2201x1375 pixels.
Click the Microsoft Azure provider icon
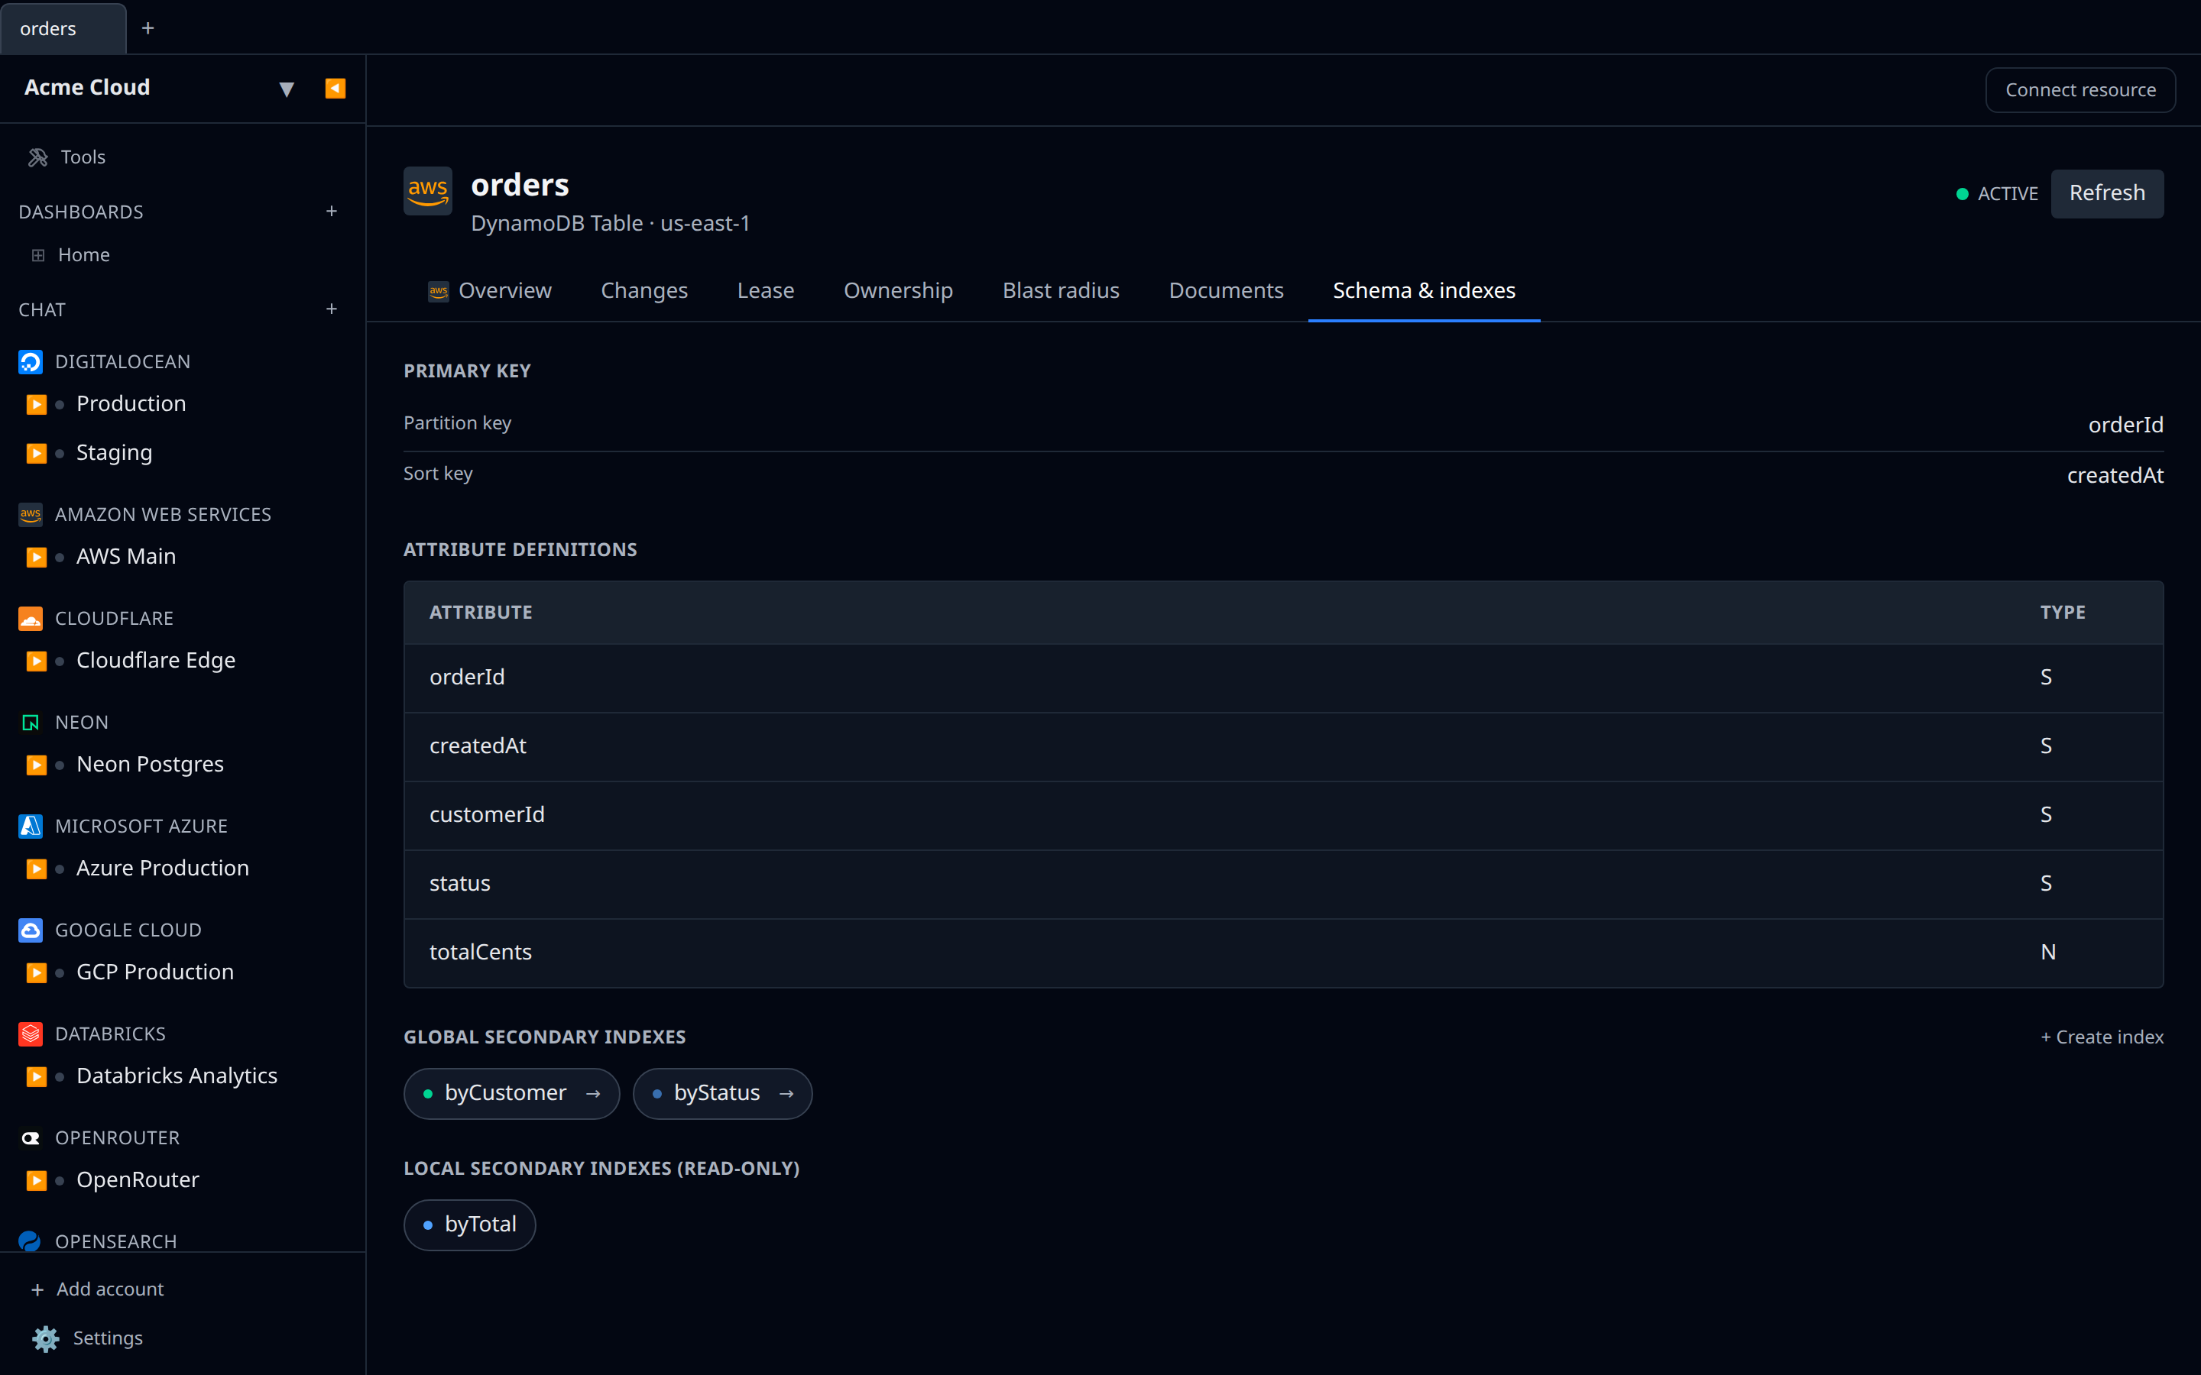[30, 826]
